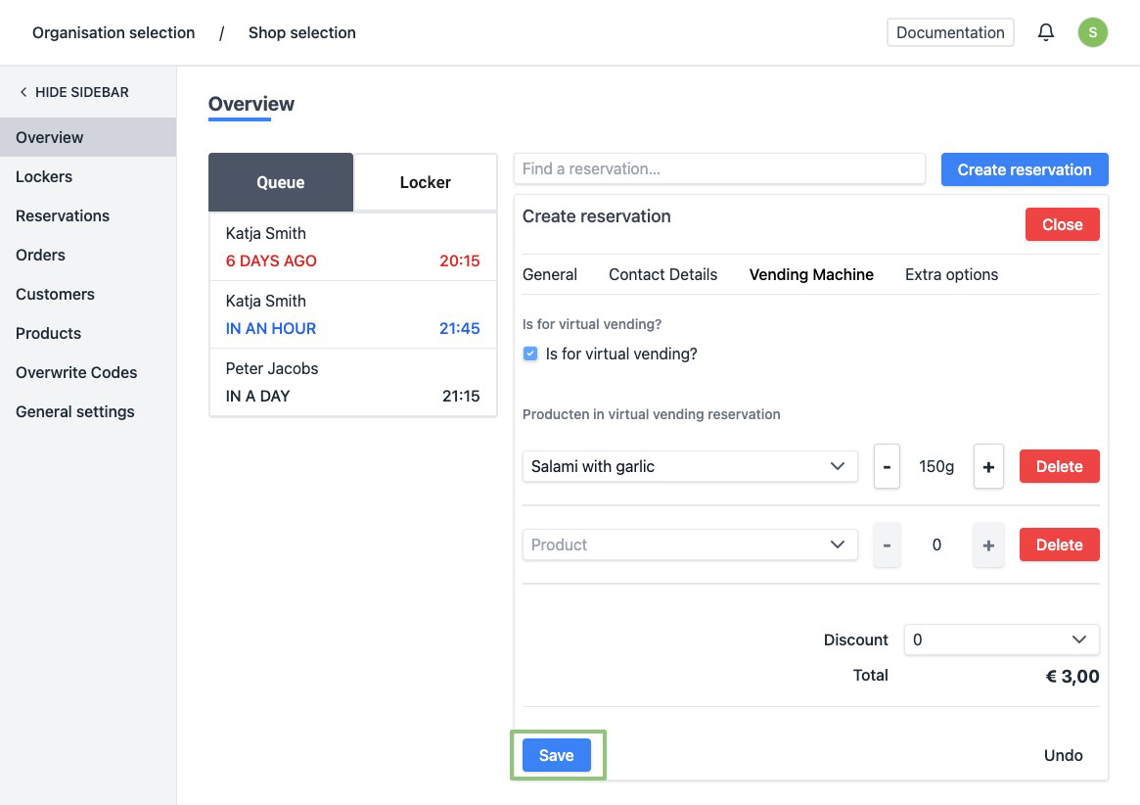This screenshot has height=805, width=1140.
Task: Expand the Salami with garlic product dropdown
Action: tap(690, 467)
